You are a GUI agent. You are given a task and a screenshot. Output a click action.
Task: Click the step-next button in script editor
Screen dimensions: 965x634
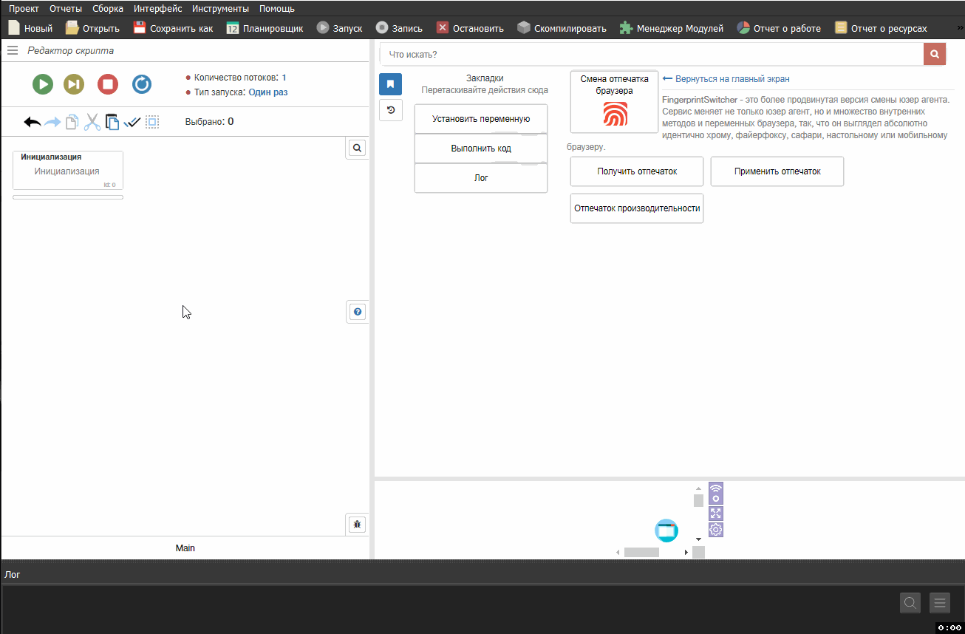(74, 84)
